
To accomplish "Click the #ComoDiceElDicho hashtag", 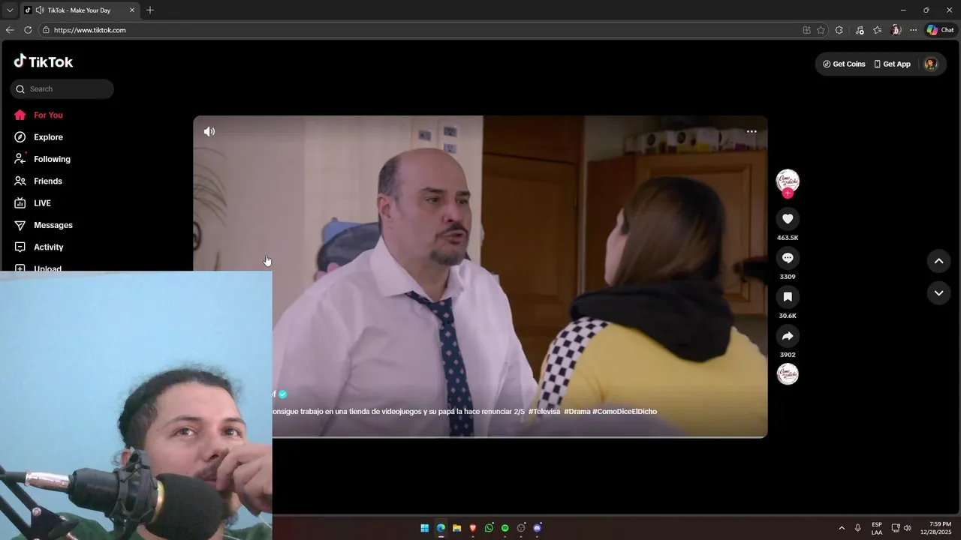I will tap(625, 412).
